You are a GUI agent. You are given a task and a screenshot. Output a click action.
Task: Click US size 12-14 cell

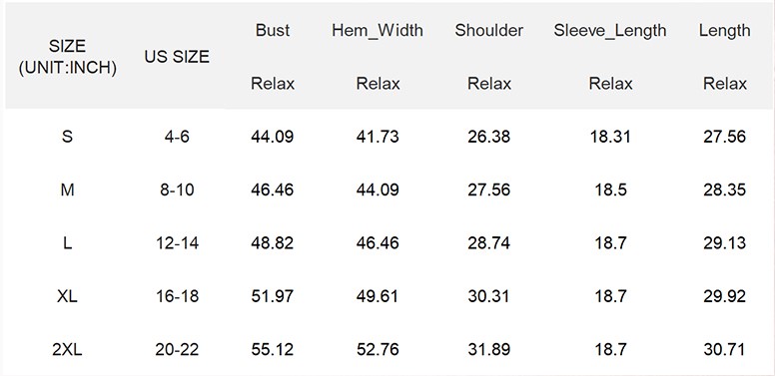(177, 243)
